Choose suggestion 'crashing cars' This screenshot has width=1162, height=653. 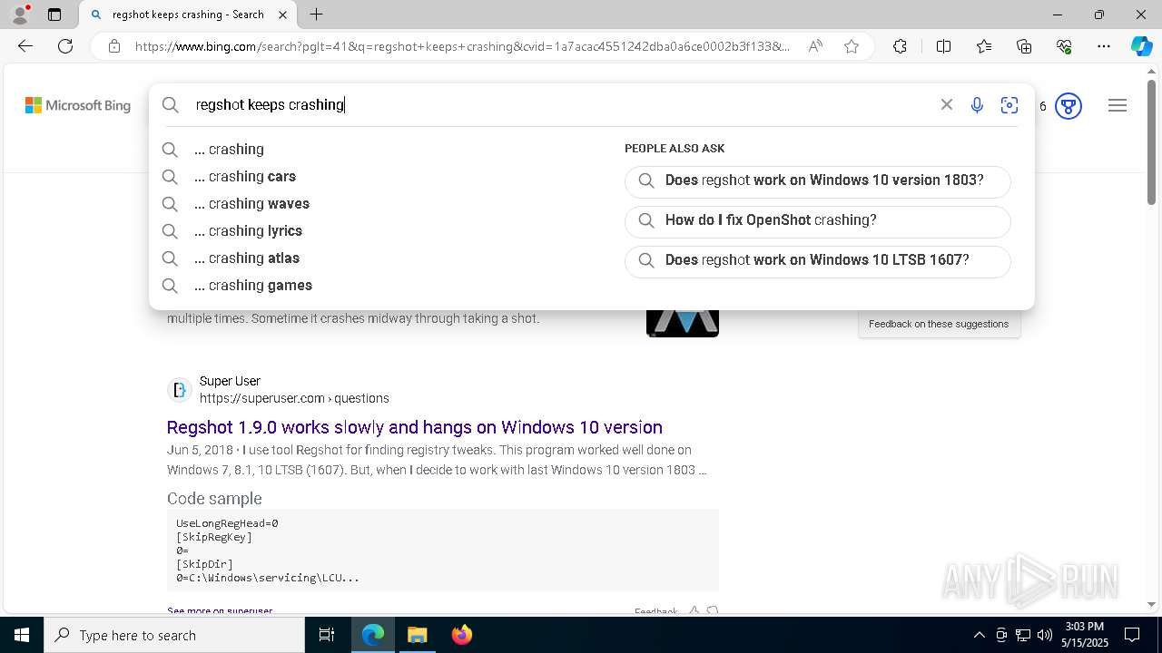245,176
